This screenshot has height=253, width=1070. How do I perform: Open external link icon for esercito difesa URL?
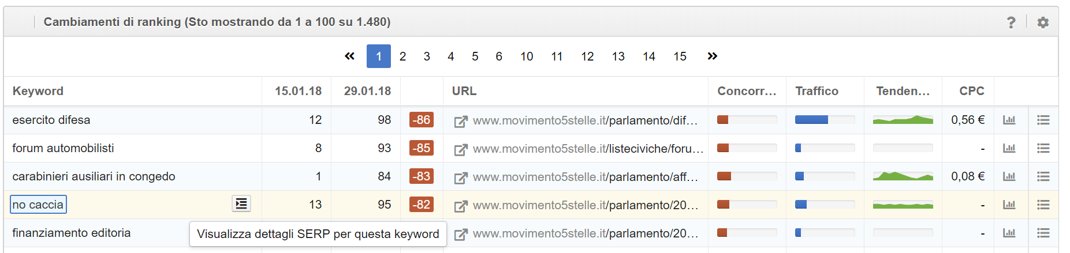460,121
